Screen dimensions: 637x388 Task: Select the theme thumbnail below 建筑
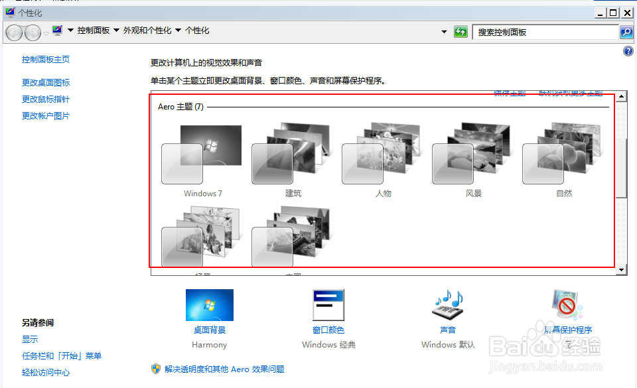click(292, 236)
